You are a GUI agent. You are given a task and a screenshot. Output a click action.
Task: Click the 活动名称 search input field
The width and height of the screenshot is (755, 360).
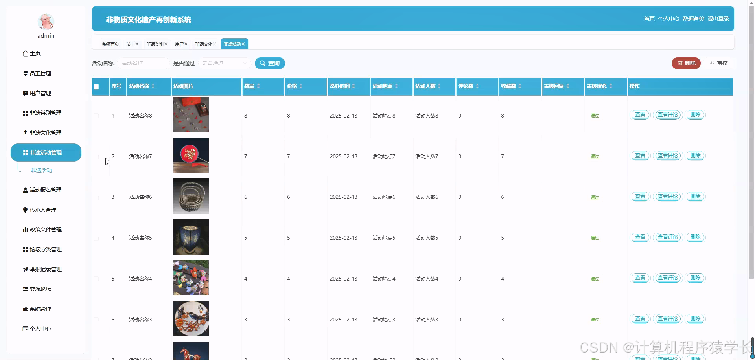144,63
